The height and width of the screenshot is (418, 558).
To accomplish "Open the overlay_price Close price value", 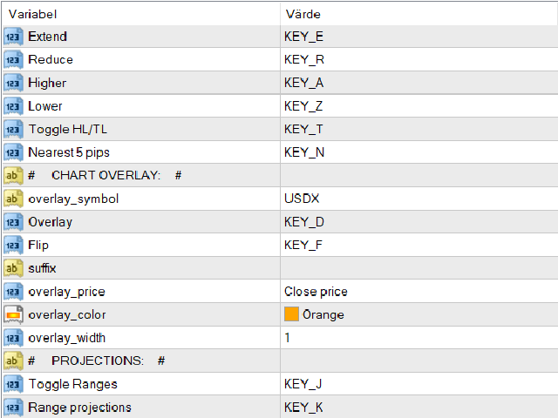I will (418, 292).
